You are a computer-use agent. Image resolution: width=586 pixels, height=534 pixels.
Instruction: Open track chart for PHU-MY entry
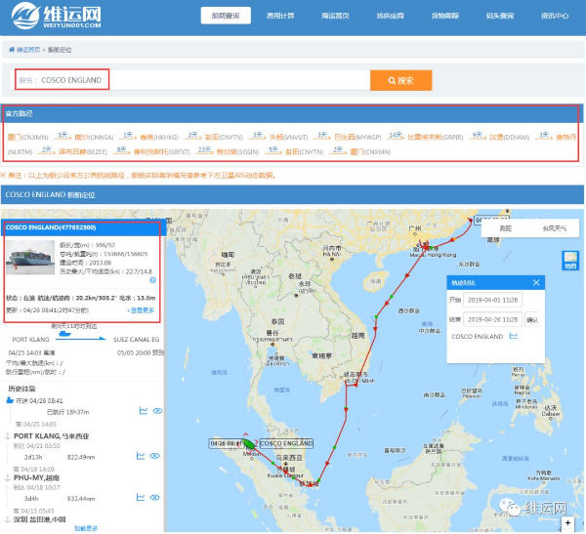tap(143, 498)
